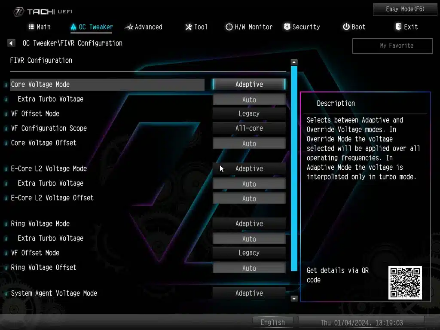
Task: Click the OC Tweaker flame icon
Action: 73,27
